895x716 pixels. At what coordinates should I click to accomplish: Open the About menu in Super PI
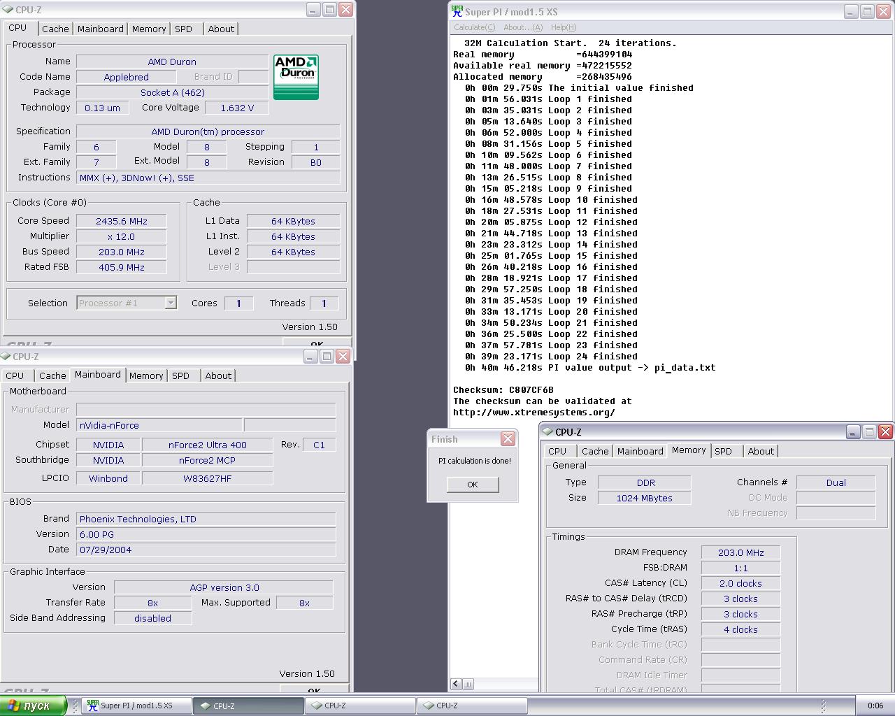pyautogui.click(x=523, y=27)
